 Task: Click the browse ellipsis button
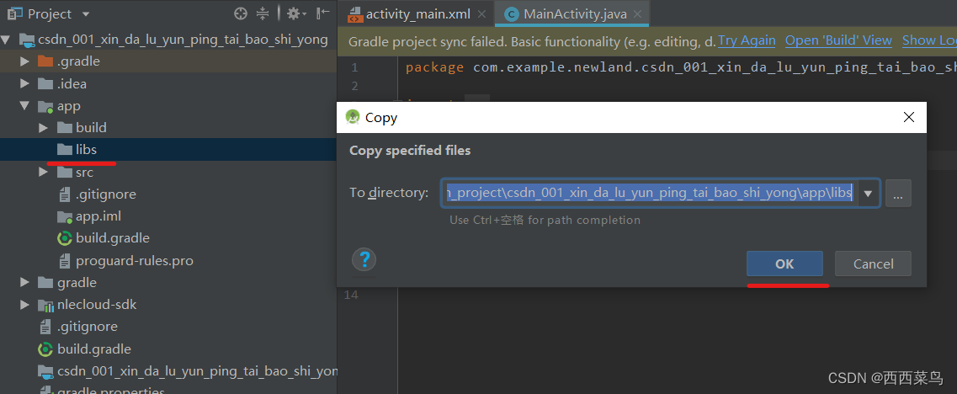[898, 194]
